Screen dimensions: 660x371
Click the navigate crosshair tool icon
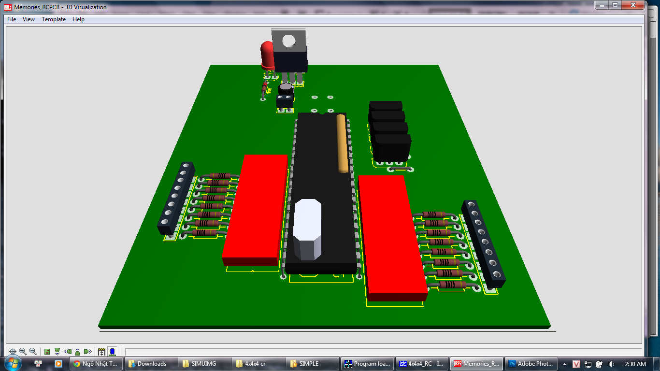13,352
